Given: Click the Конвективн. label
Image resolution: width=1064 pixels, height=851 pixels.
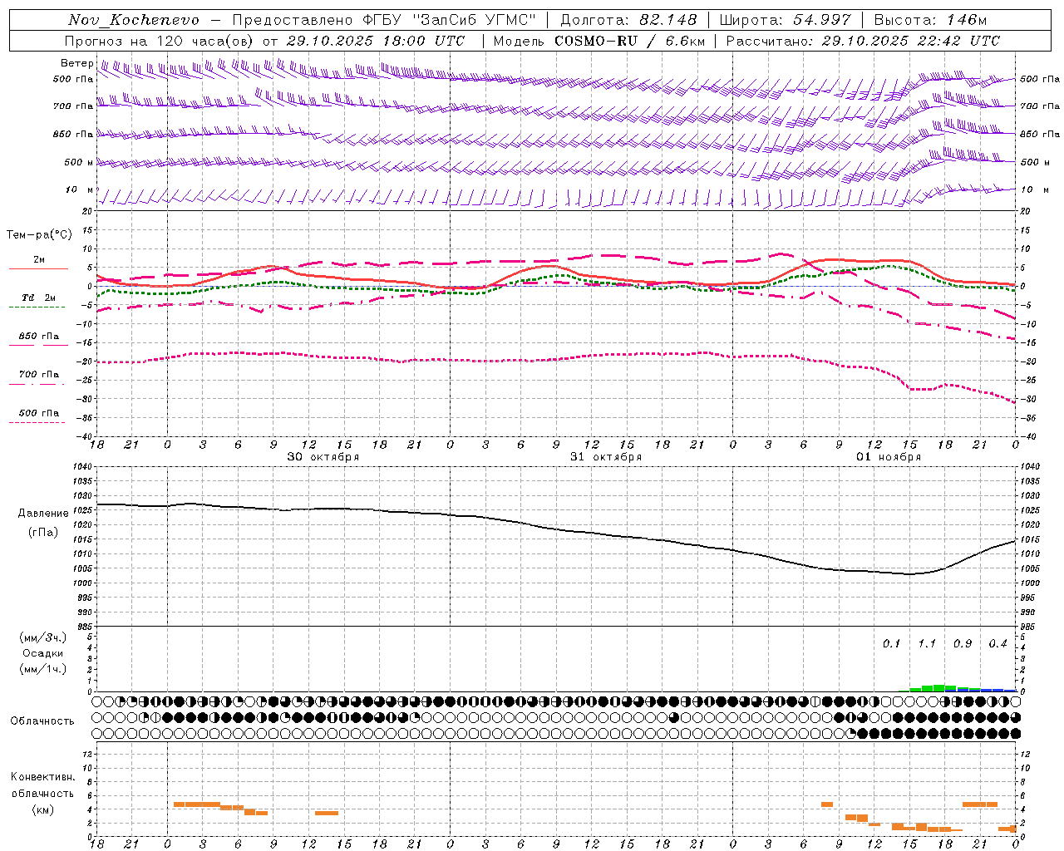Looking at the screenshot, I should click(42, 777).
